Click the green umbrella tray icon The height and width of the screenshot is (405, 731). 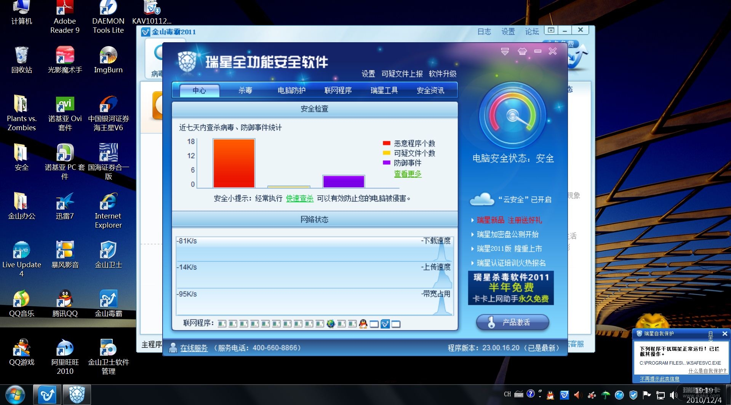(x=605, y=395)
